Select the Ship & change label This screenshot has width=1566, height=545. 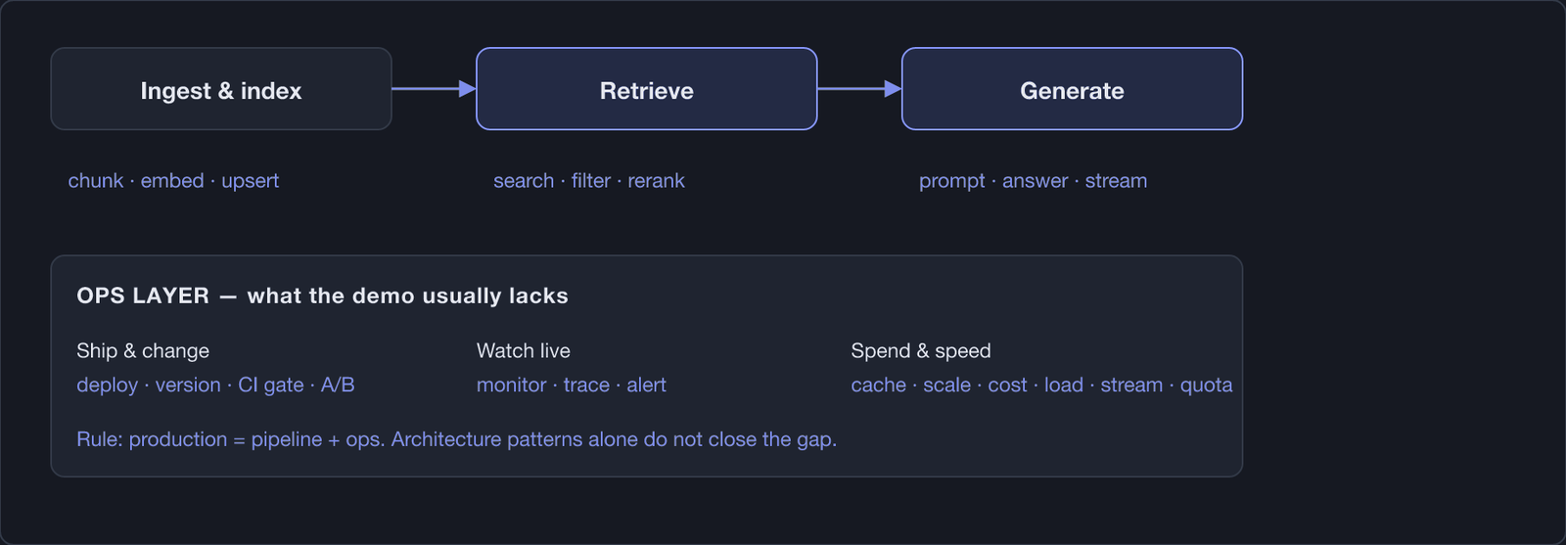[143, 350]
